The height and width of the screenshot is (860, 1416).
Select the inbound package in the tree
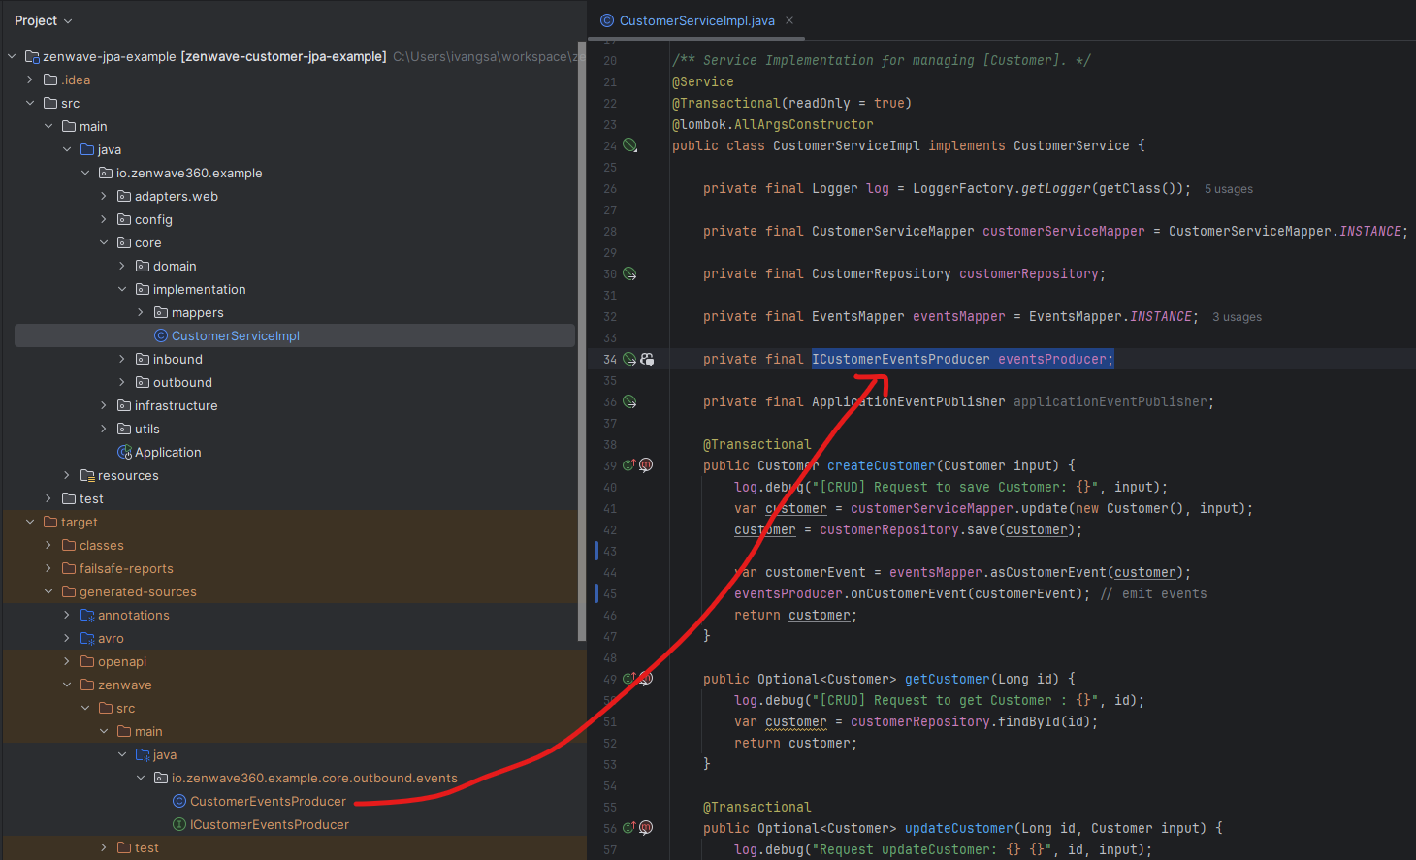(x=177, y=359)
